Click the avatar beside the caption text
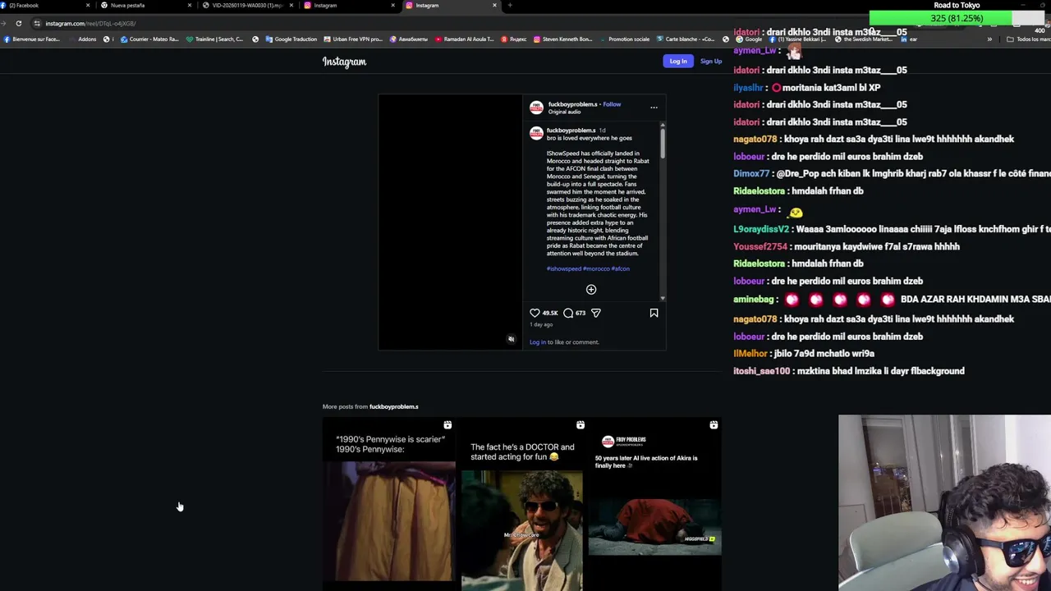 click(536, 133)
